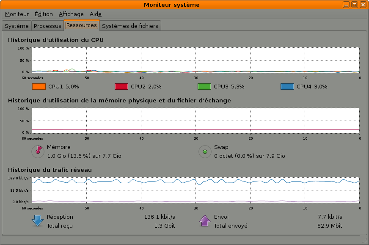Switch to the Système tab
Image resolution: width=369 pixels, height=245 pixels.
(x=17, y=26)
